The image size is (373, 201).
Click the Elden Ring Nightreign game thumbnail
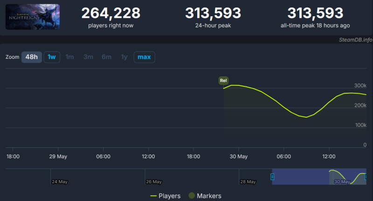pos(33,17)
